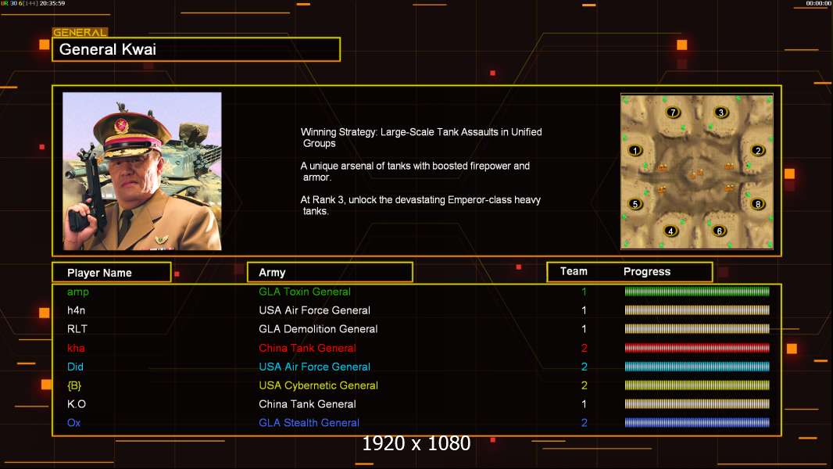Image resolution: width=833 pixels, height=469 pixels.
Task: Click GLA Stealth General army entry
Action: click(x=309, y=423)
